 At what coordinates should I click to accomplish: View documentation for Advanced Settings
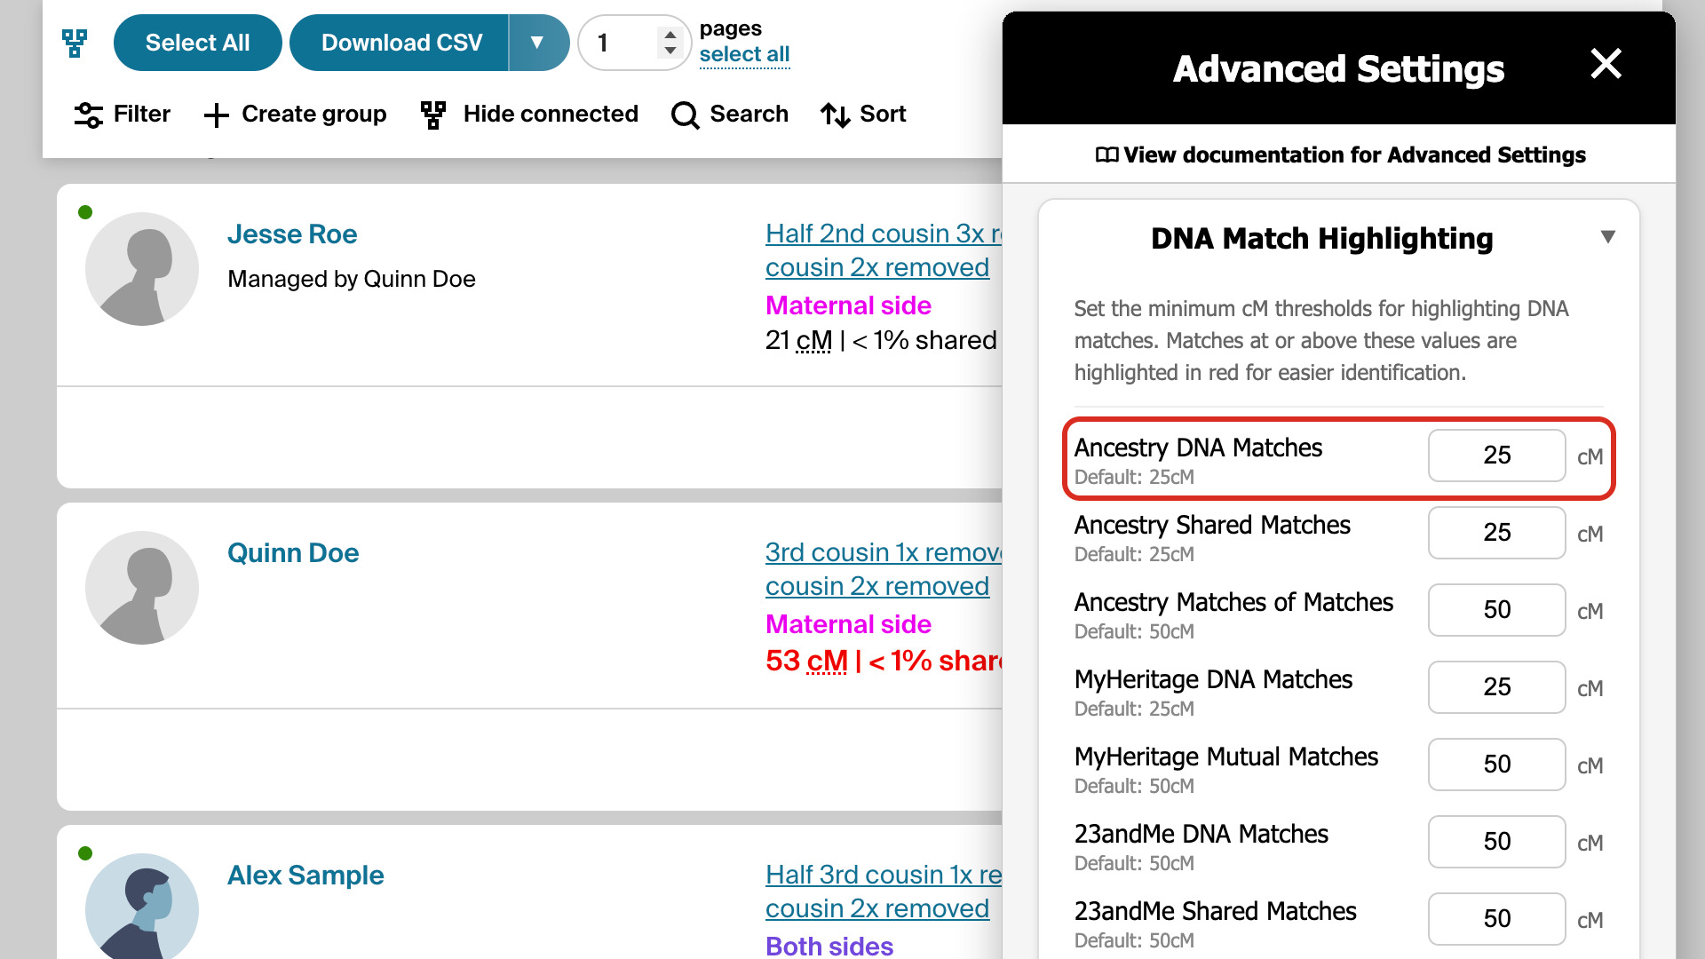pos(1340,155)
